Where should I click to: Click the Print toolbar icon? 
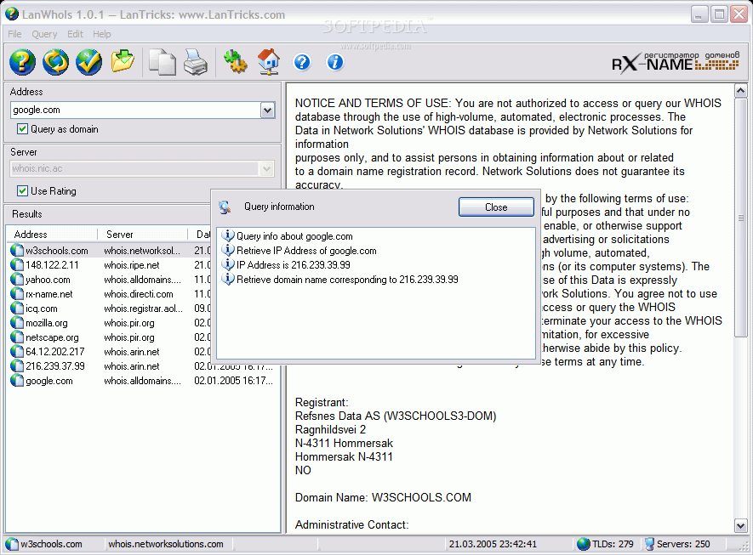(196, 62)
